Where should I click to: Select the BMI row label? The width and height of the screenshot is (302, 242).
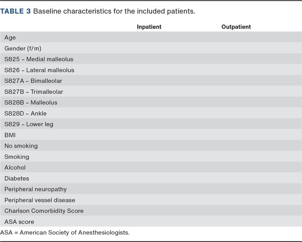pyautogui.click(x=10, y=135)
